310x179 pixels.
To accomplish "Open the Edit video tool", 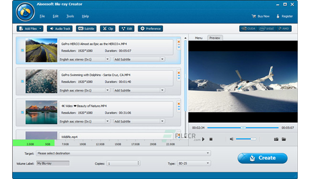I will click(127, 28).
